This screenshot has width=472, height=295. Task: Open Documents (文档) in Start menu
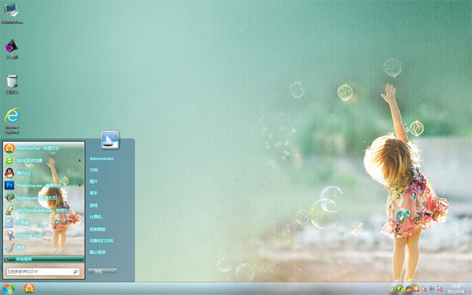pos(94,170)
